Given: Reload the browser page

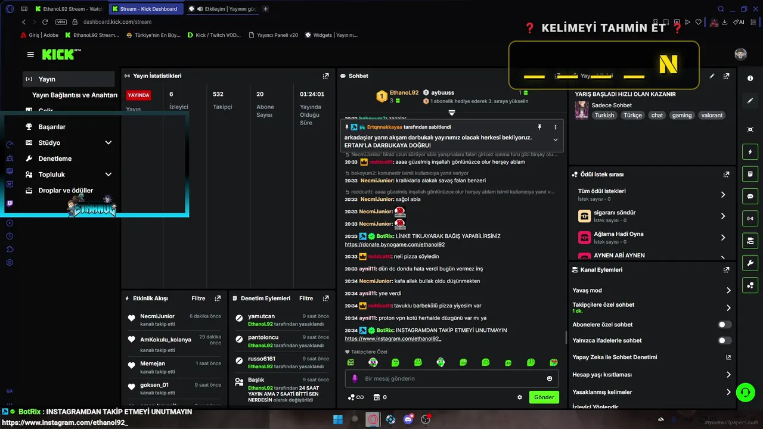Looking at the screenshot, I should click(x=45, y=22).
